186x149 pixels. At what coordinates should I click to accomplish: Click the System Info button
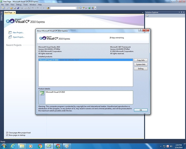point(141,64)
